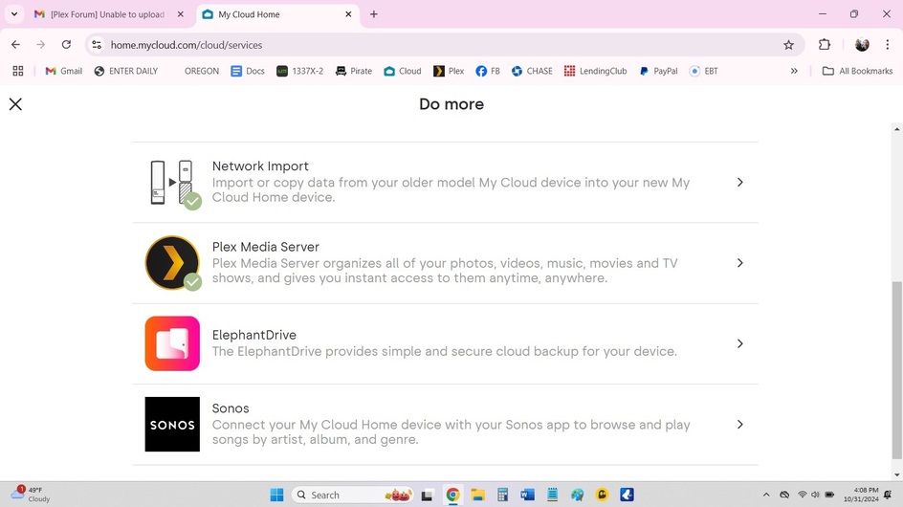Reload the current page
903x507 pixels.
66,44
